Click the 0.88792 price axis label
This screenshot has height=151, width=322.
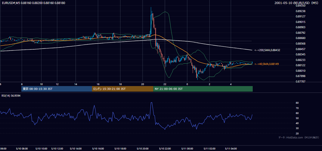click(300, 33)
